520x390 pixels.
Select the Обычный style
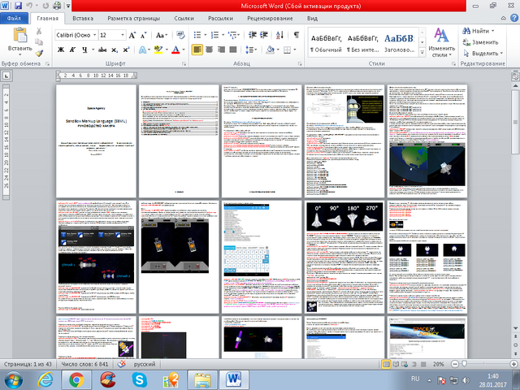click(326, 43)
